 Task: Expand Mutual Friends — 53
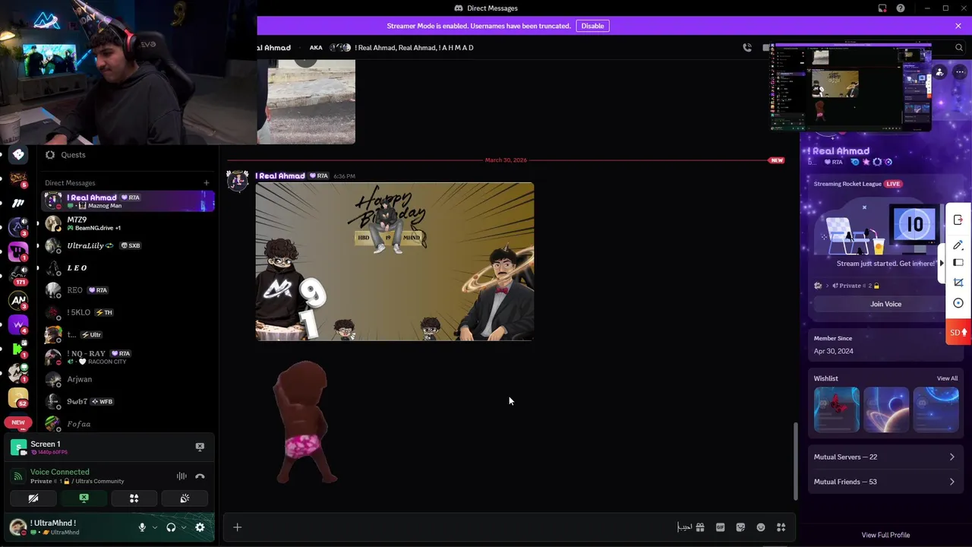885,482
